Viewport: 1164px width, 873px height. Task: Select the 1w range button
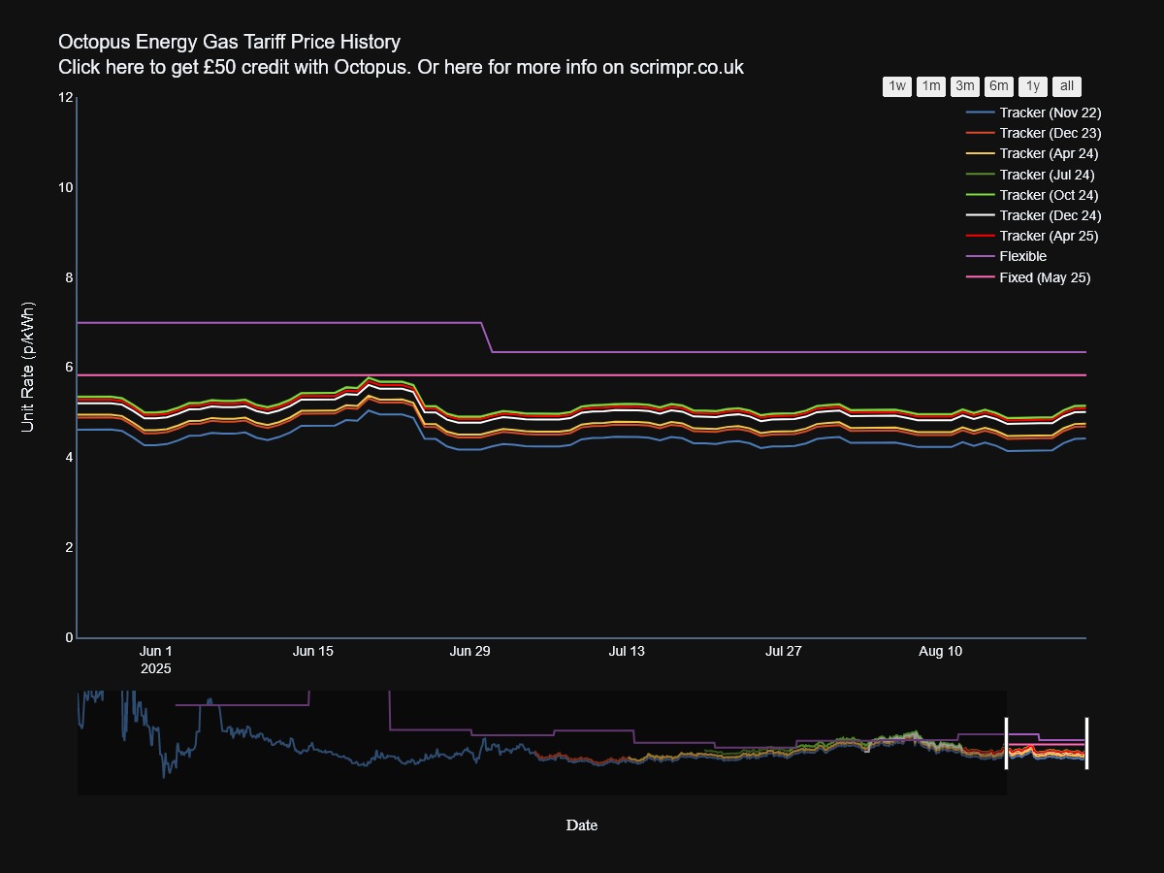click(x=895, y=86)
